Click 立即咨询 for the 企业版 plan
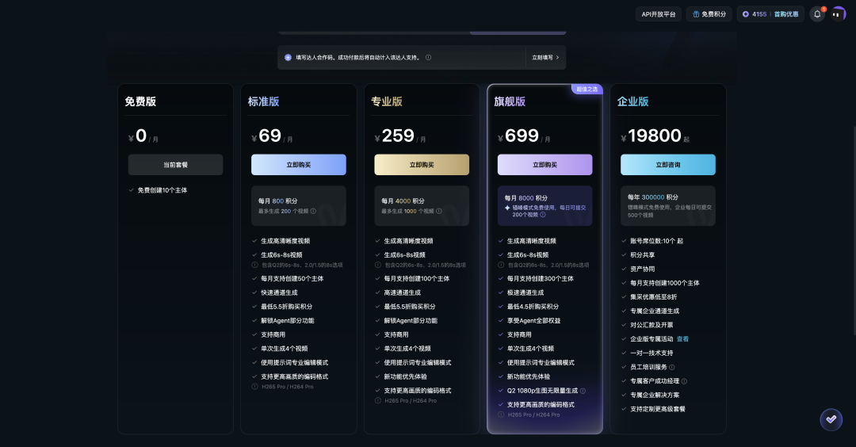This screenshot has width=856, height=447. click(x=667, y=165)
